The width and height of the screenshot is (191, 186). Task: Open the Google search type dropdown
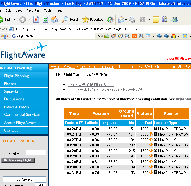pos(18,36)
